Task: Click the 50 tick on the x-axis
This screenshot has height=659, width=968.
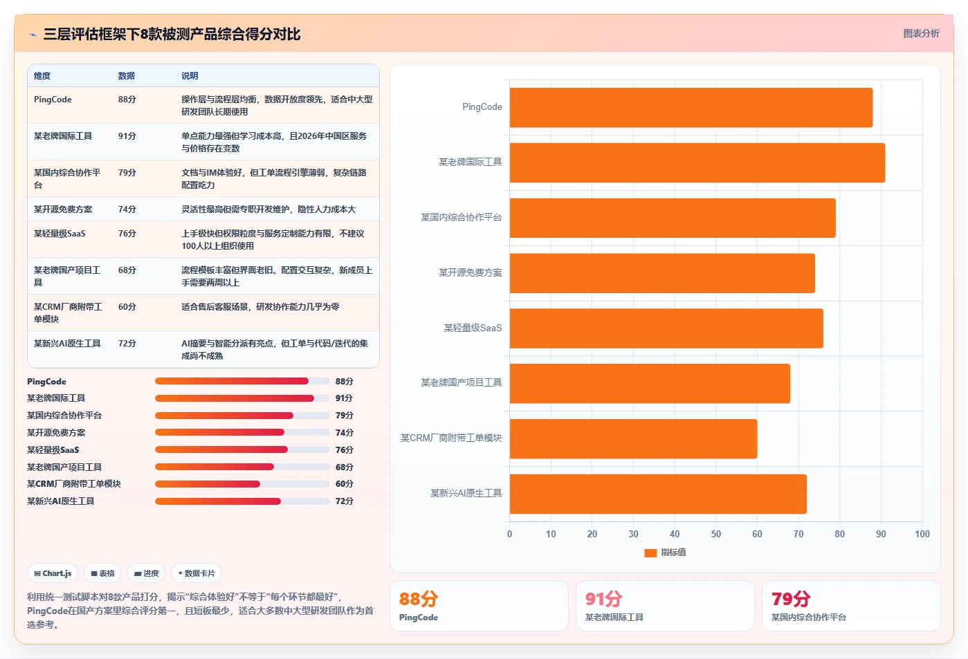Action: [x=716, y=534]
